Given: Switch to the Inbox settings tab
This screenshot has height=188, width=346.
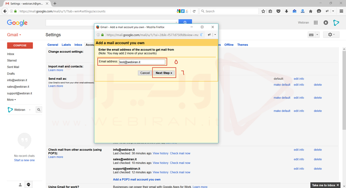Looking at the screenshot, I should tap(78, 45).
